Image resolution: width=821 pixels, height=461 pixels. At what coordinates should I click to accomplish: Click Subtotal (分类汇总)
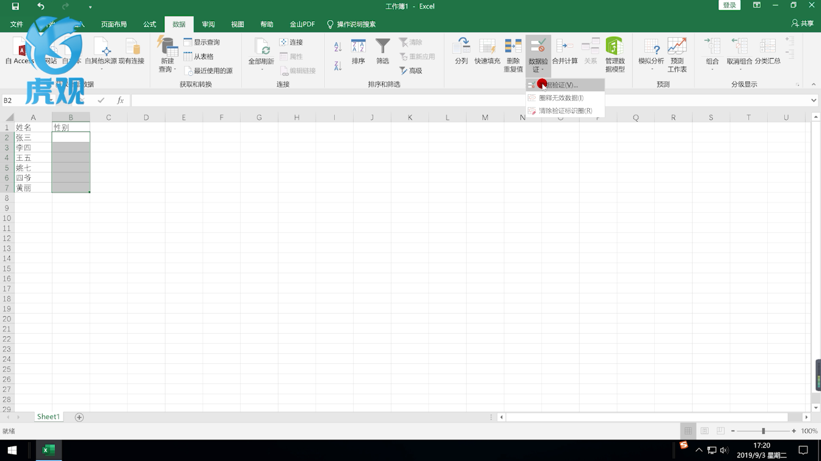point(767,52)
